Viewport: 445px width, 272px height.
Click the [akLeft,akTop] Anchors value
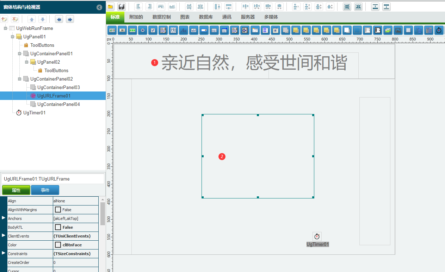click(x=75, y=219)
